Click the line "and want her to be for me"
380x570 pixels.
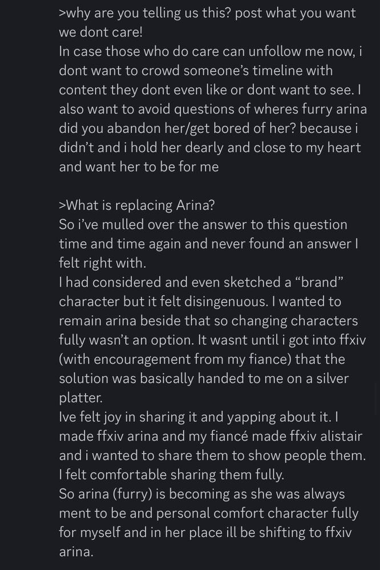pyautogui.click(x=139, y=167)
